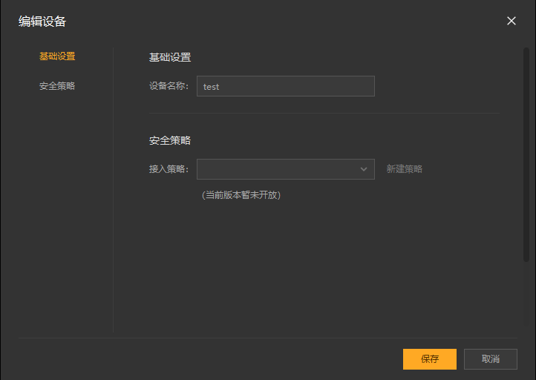
Task: Click the 接入策略 field label
Action: point(169,168)
